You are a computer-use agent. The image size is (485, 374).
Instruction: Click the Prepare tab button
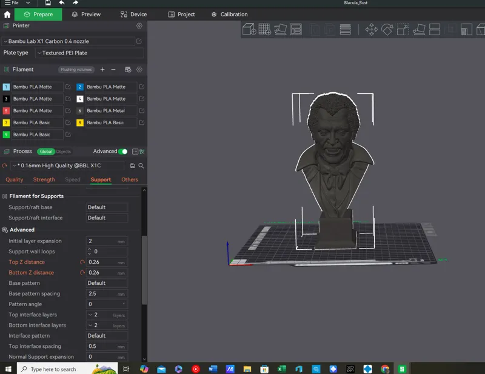pos(38,15)
